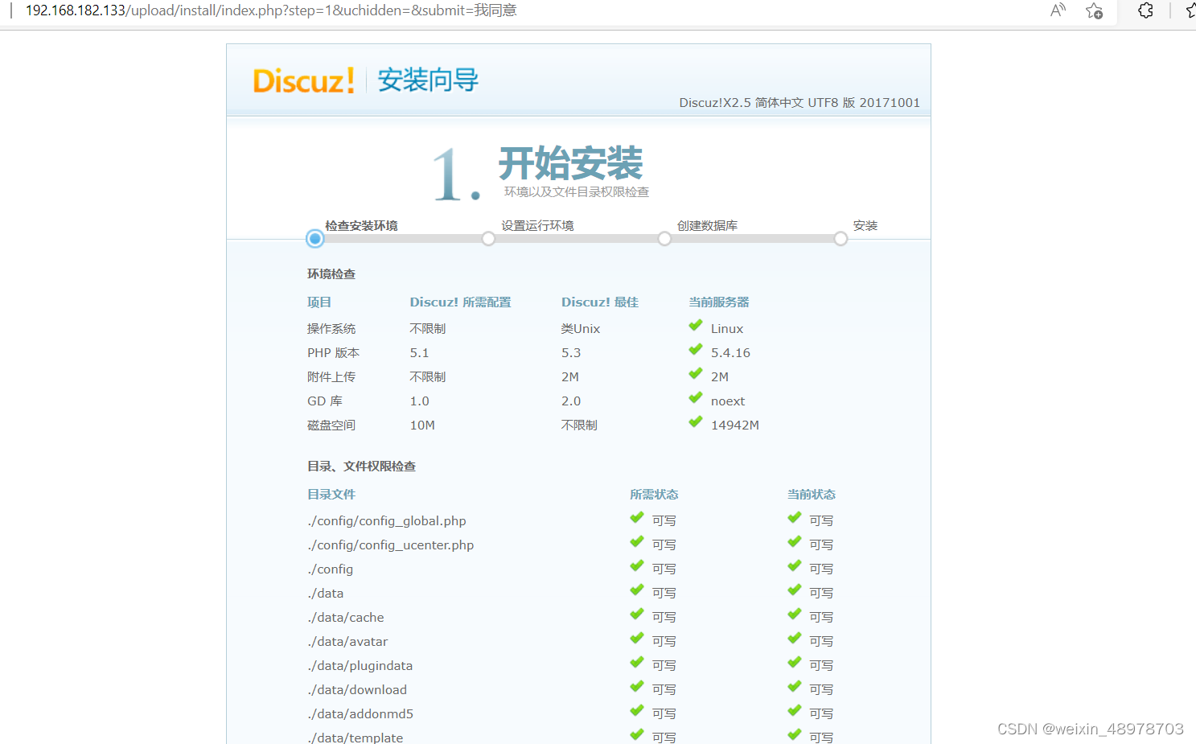Click the ./data/avatar path
1196x744 pixels.
pos(347,642)
